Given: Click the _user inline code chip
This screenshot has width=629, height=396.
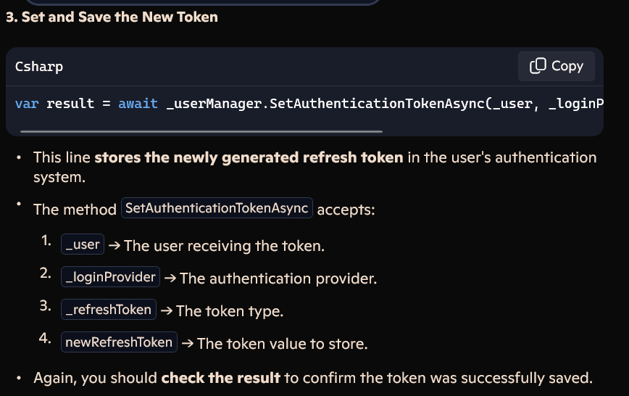Looking at the screenshot, I should click(x=83, y=244).
